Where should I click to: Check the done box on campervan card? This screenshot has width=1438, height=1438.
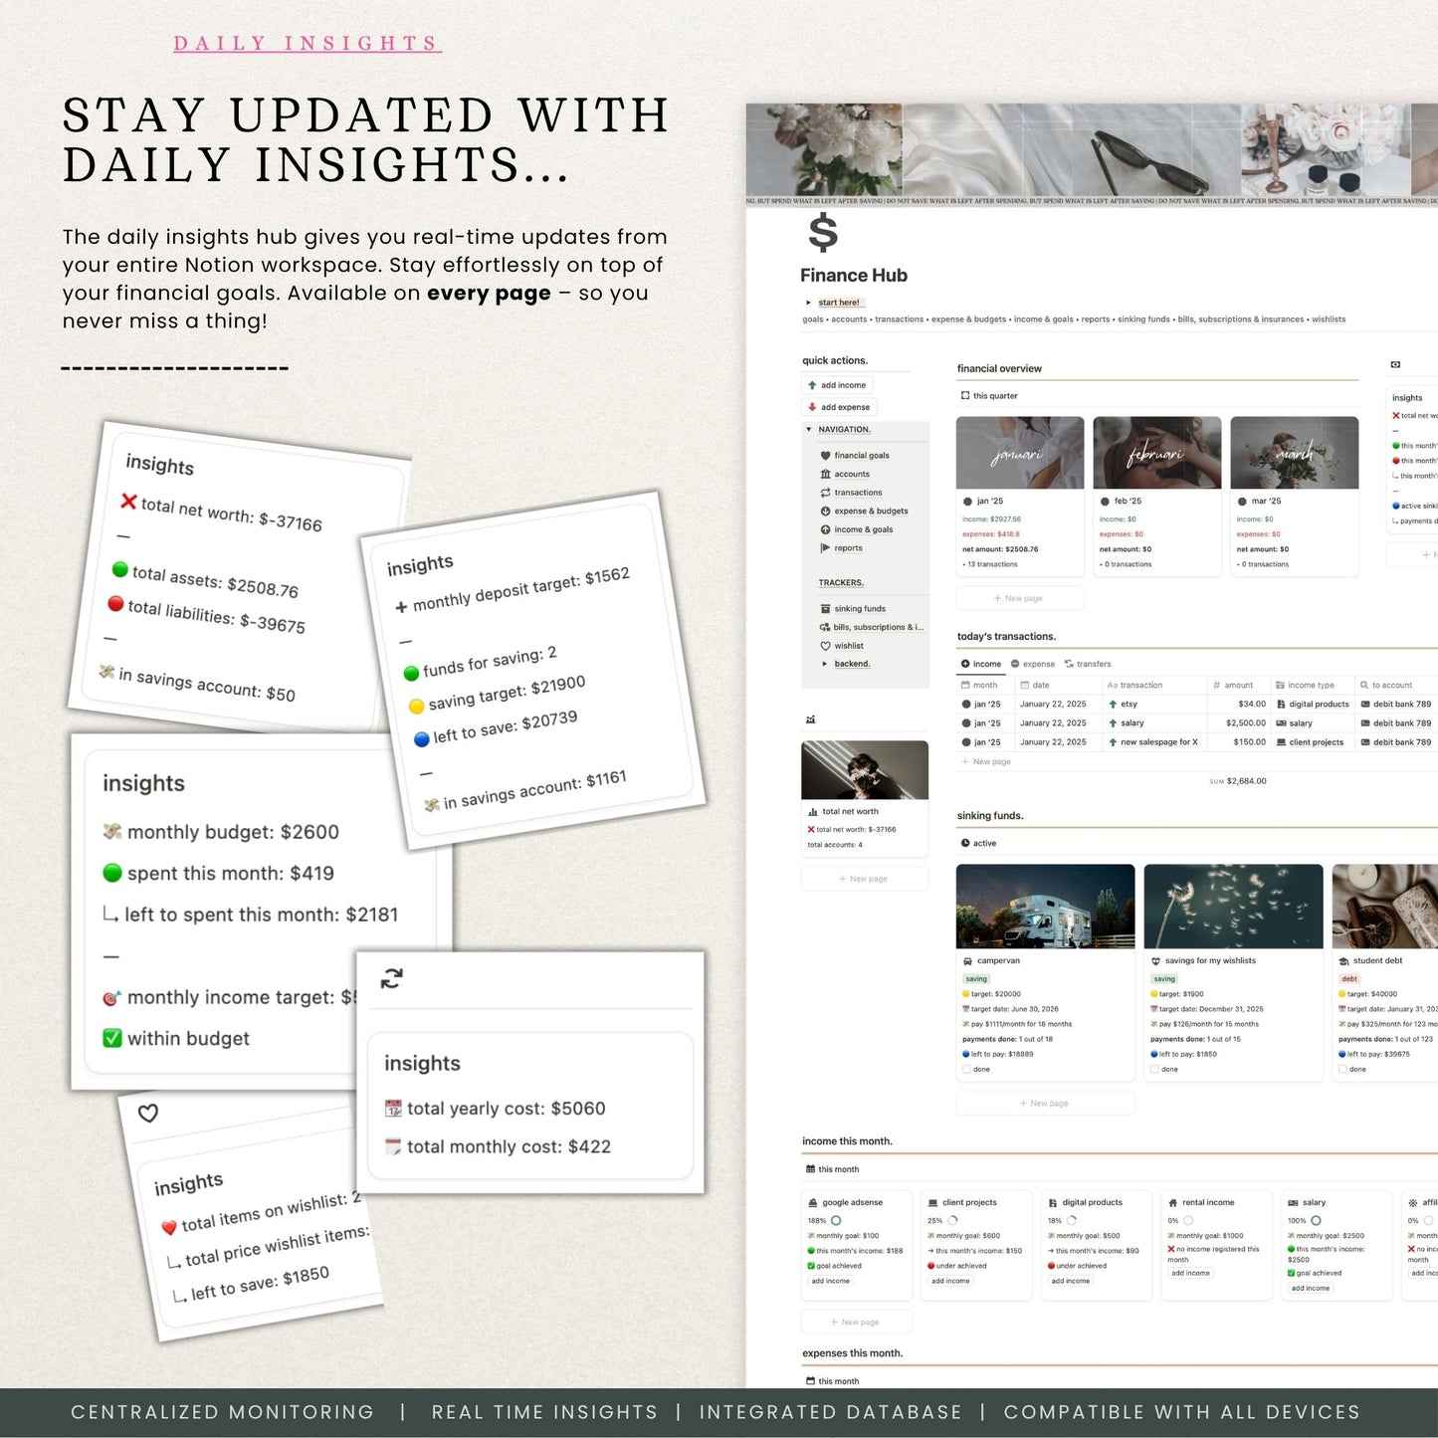(x=966, y=1070)
